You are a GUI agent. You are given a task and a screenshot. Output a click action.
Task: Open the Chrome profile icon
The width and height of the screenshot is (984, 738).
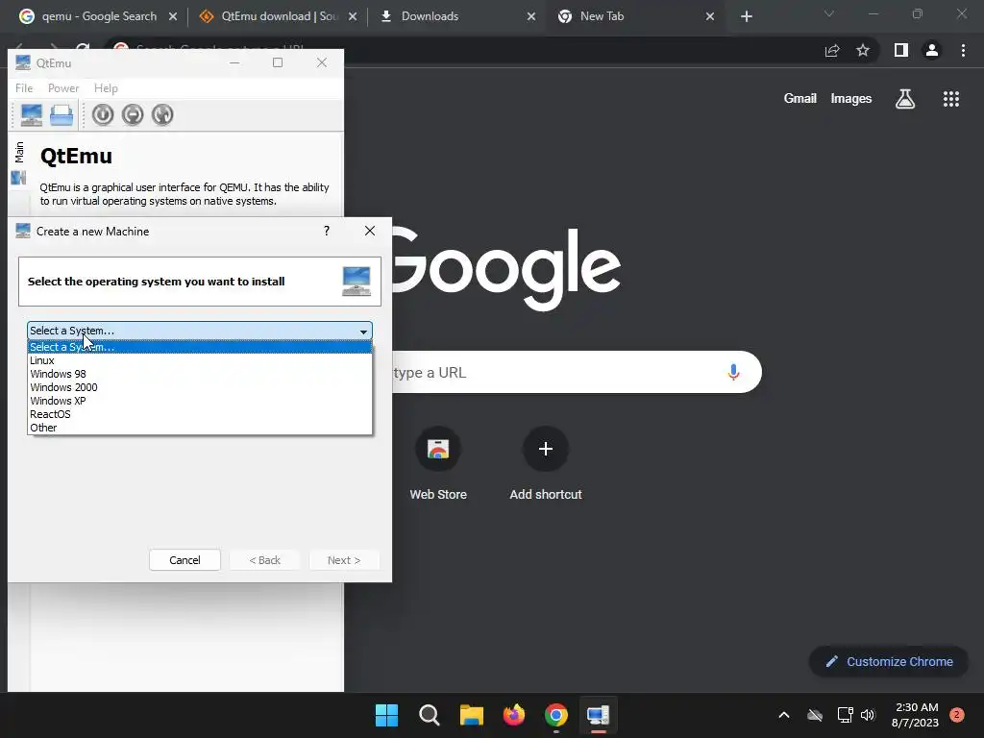coord(932,50)
